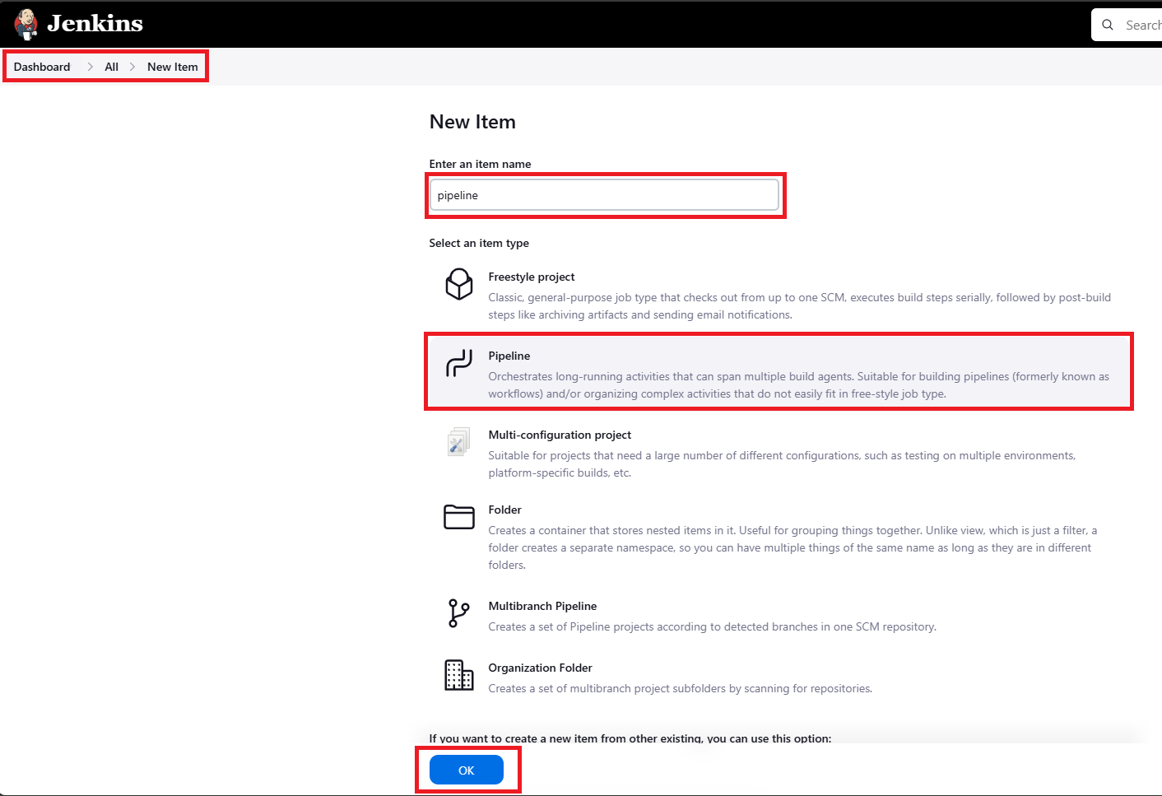1162x796 pixels.
Task: Click the item name input field
Action: point(604,195)
